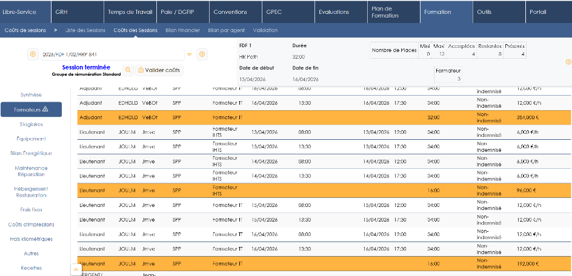Screen dimensions: 572x276
Task: Collapse the side menu with the up arrow
Action: click(x=76, y=269)
